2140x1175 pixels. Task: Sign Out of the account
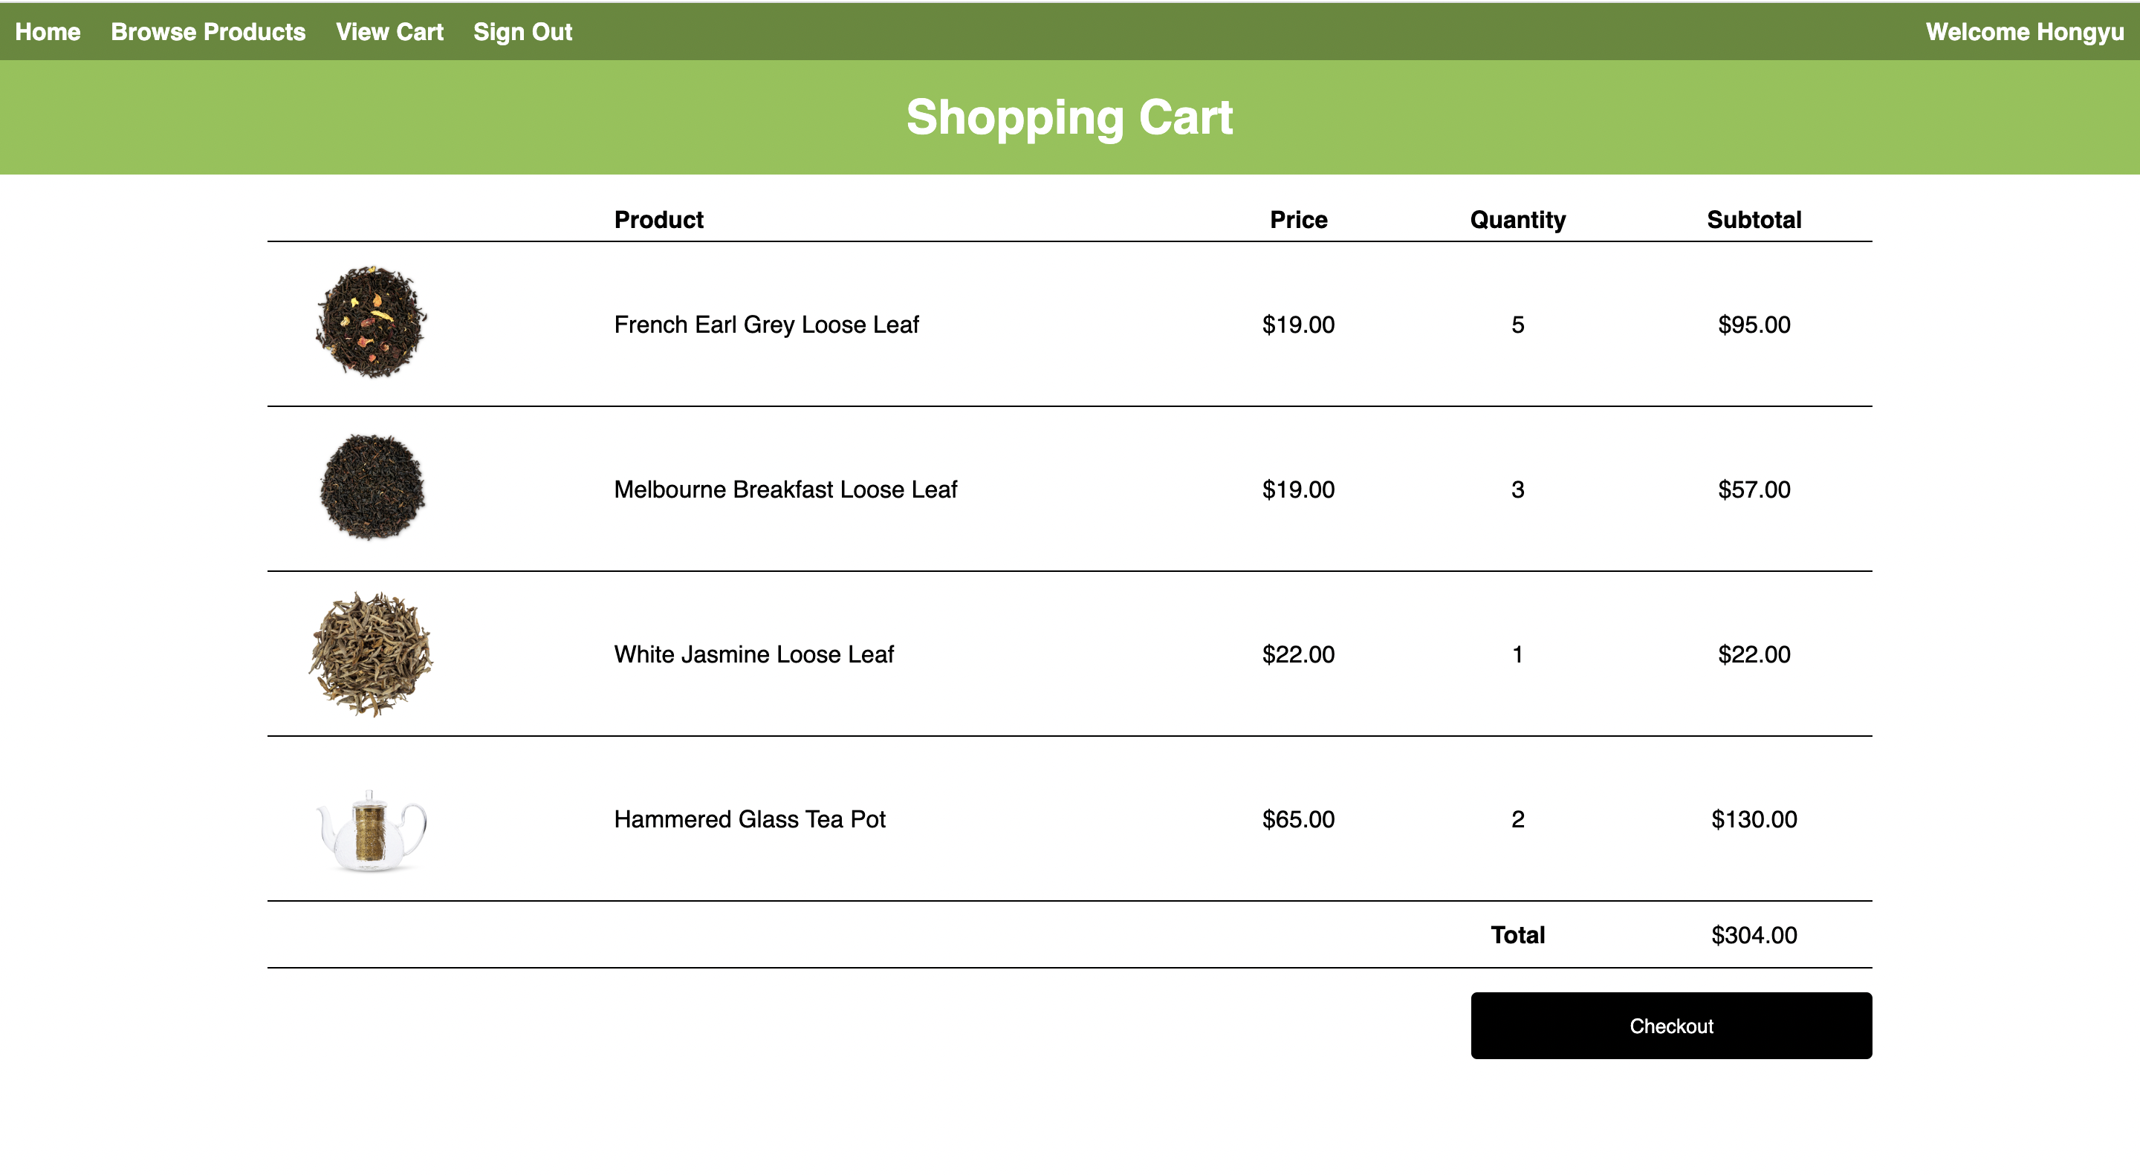coord(522,31)
